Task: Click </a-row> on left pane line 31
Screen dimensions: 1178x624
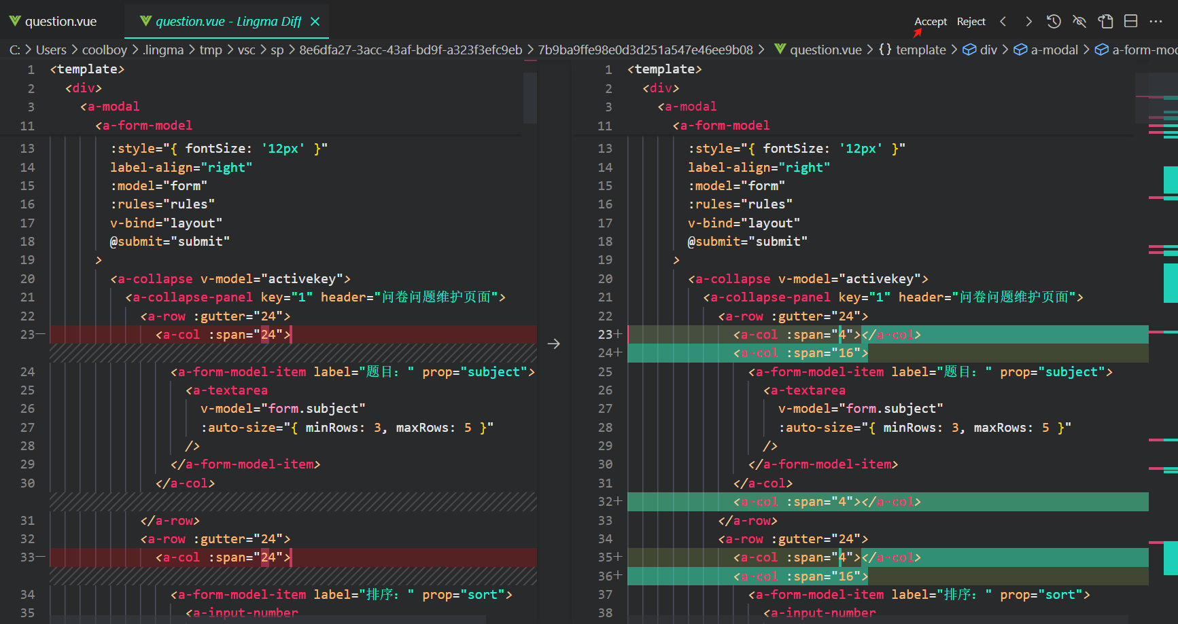Action: [x=170, y=521]
